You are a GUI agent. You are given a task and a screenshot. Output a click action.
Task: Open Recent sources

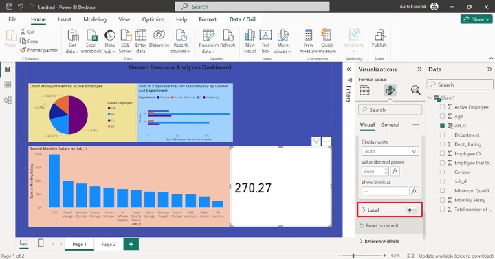coord(180,41)
